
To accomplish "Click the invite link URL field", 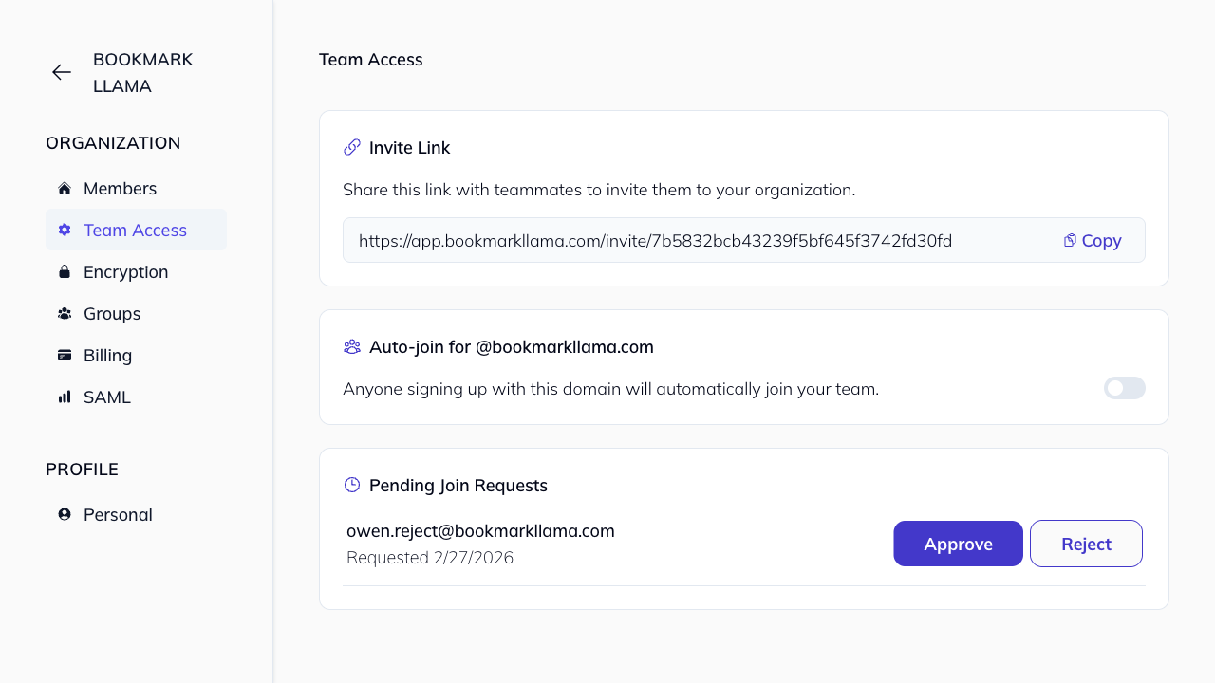I will (655, 241).
